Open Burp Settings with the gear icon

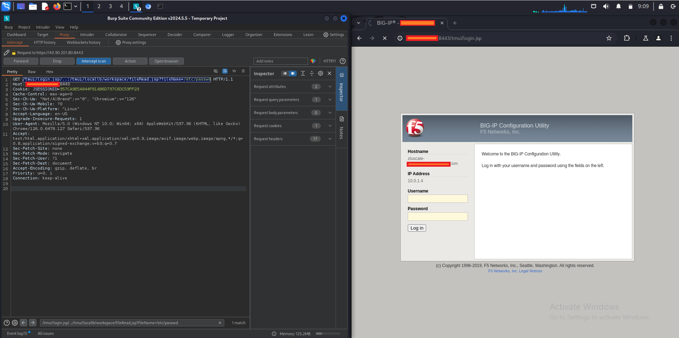pyautogui.click(x=333, y=35)
